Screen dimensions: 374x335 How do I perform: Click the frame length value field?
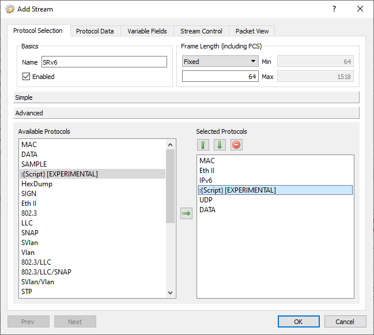coord(220,76)
